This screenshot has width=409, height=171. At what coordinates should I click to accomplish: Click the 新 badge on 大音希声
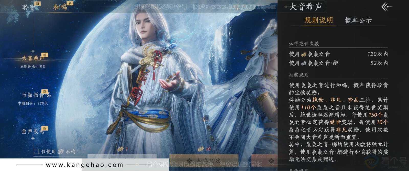[x=45, y=55]
